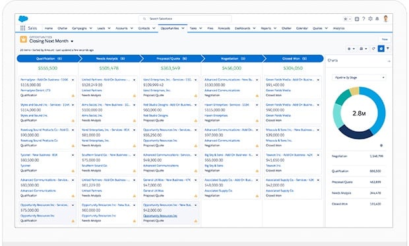Open the Files tab
This screenshot has height=246, width=409.
click(210, 28)
